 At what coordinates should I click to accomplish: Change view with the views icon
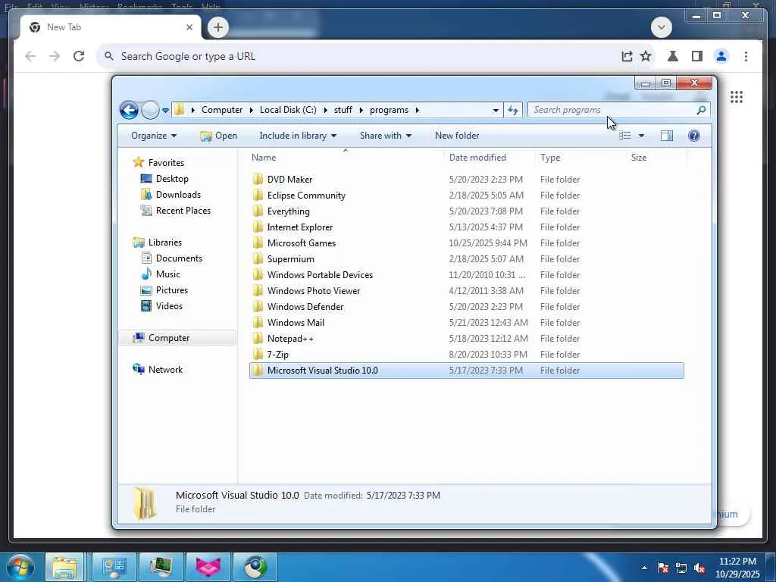click(x=625, y=136)
